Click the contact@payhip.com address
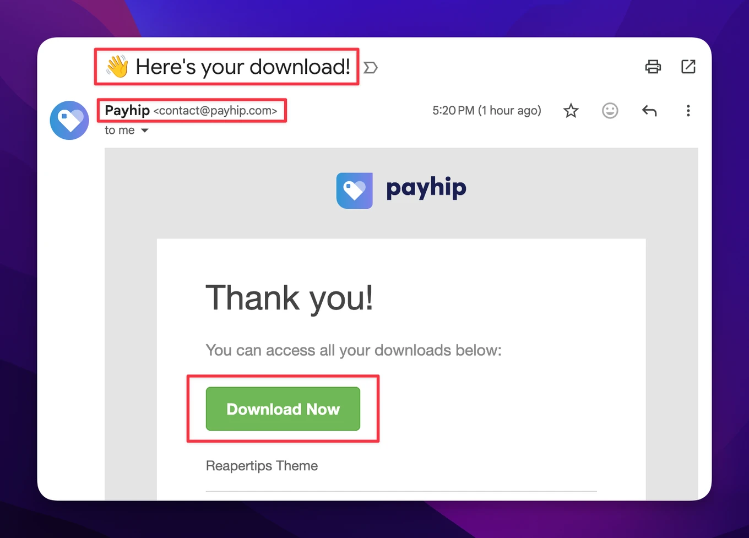The image size is (749, 538). coord(215,111)
